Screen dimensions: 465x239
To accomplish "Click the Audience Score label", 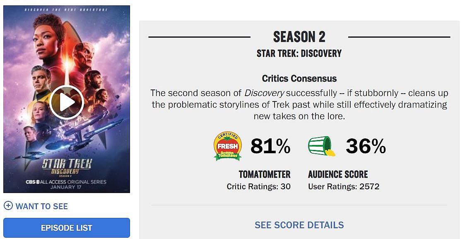I will [x=338, y=174].
